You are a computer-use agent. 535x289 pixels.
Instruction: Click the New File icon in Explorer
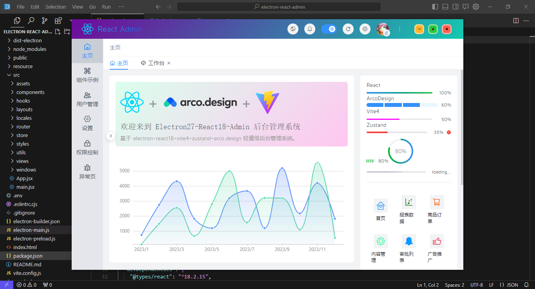(58, 32)
